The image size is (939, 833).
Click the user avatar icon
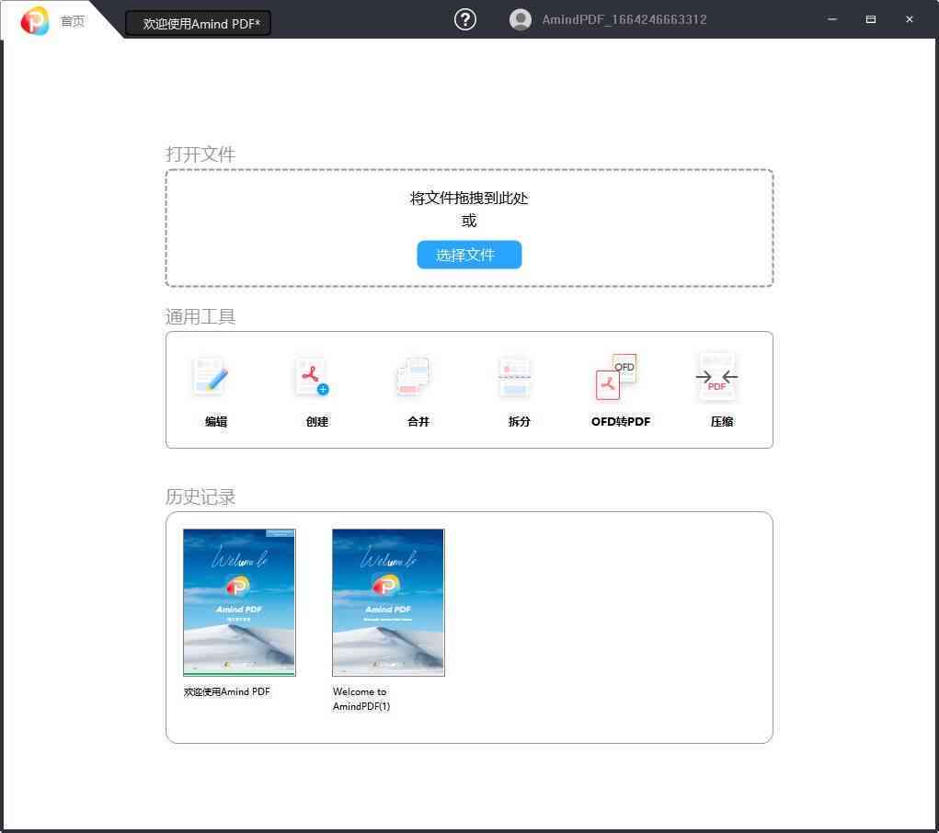[x=520, y=19]
